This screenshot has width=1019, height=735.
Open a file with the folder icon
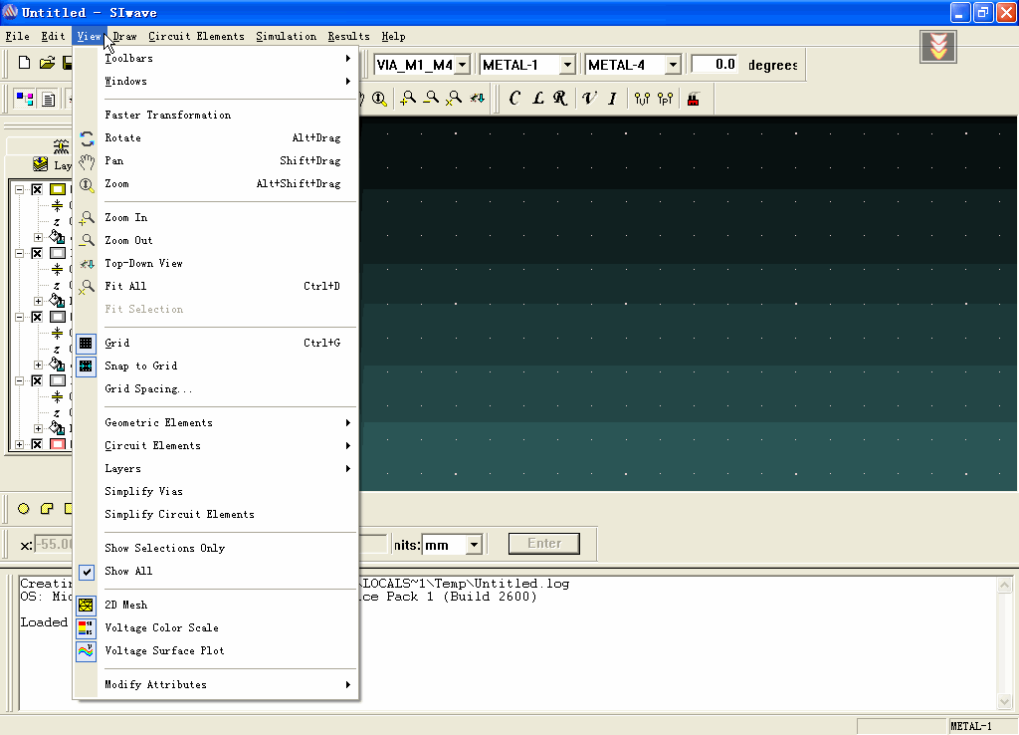(x=47, y=63)
